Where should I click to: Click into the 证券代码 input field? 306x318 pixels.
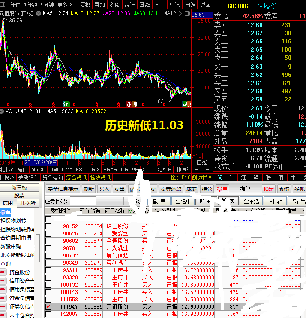(83, 201)
